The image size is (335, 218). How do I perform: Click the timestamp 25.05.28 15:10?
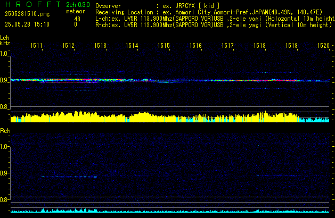[27, 24]
